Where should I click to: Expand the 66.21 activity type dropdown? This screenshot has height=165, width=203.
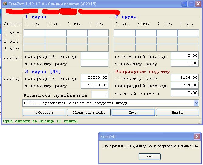tap(196, 103)
